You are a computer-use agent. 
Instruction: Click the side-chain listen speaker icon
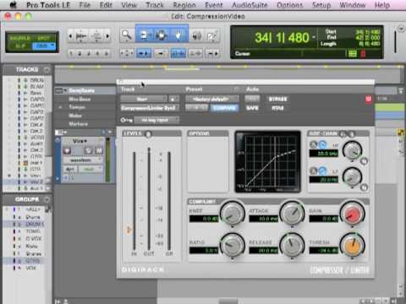pos(351,134)
